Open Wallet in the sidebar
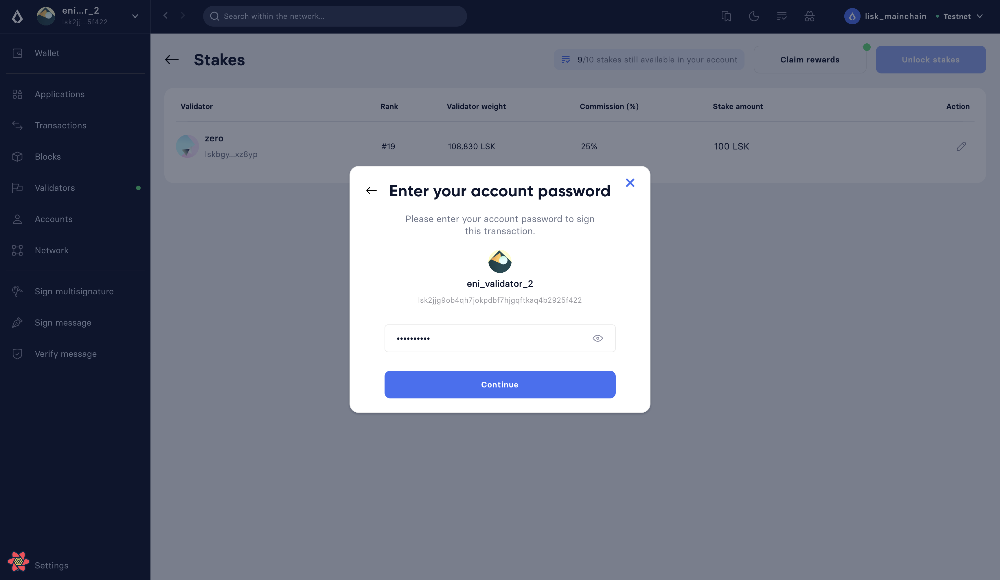This screenshot has height=580, width=1000. (47, 53)
